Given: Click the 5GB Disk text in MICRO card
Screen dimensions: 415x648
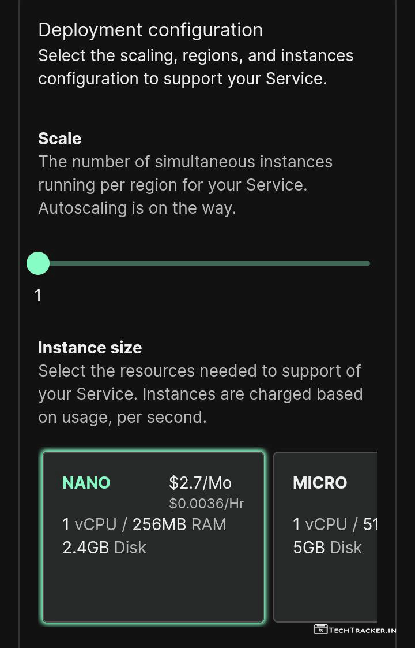Looking at the screenshot, I should pos(327,548).
